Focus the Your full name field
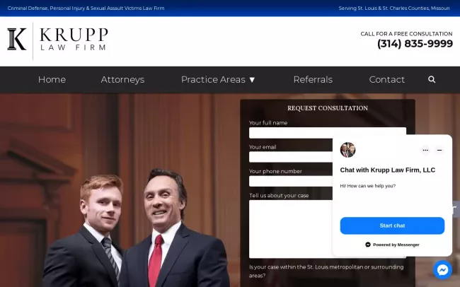This screenshot has height=287, width=460. (328, 133)
